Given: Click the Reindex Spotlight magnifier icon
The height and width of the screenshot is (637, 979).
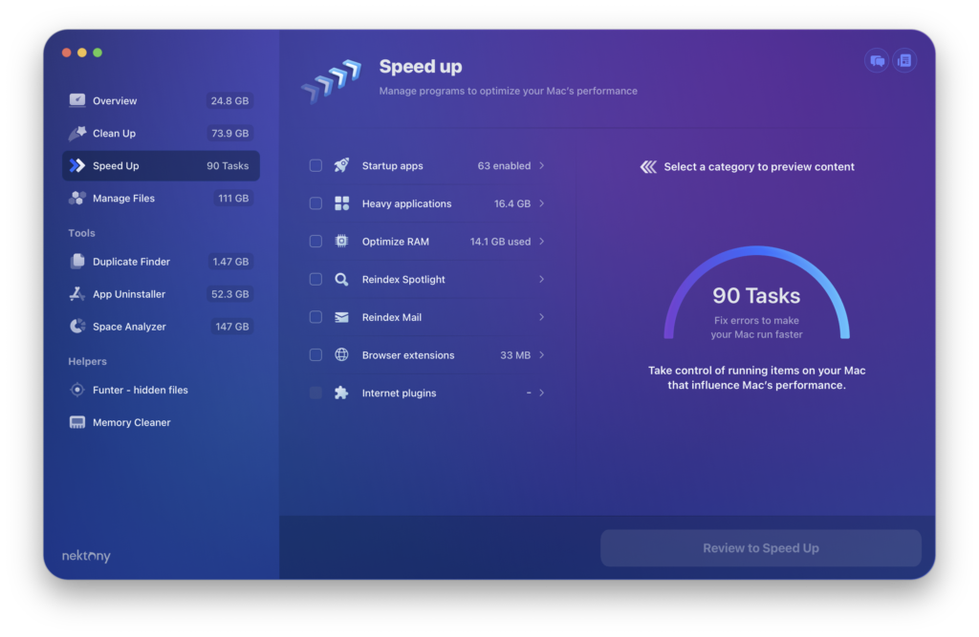Looking at the screenshot, I should point(341,280).
